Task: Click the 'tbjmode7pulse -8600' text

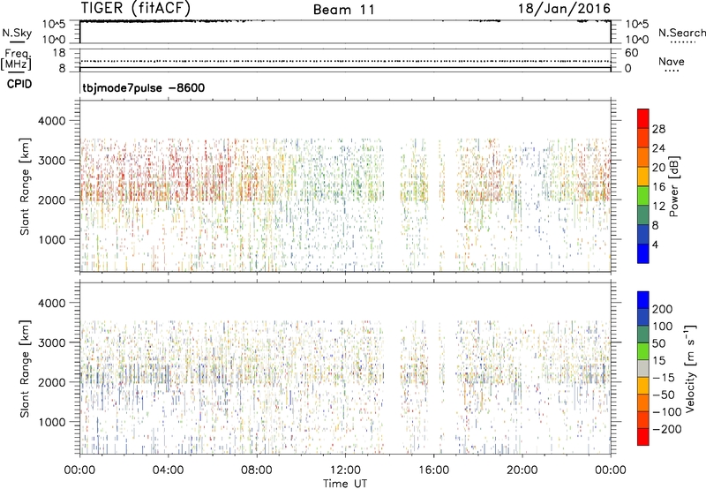Action: coord(144,87)
